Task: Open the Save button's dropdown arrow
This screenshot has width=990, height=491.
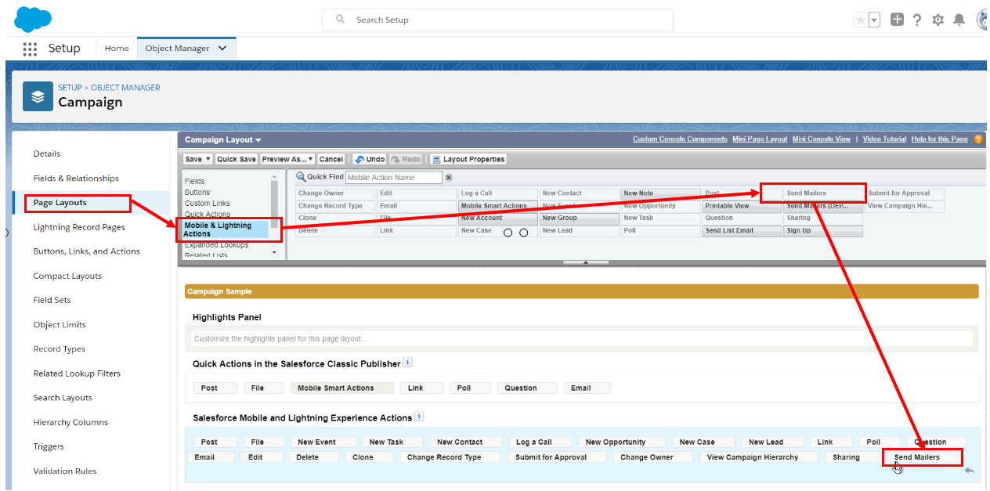Action: pyautogui.click(x=208, y=159)
